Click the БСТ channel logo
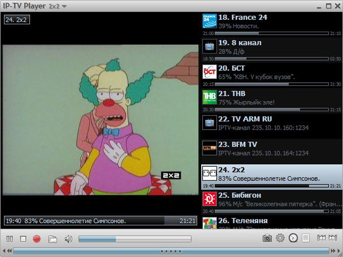Image resolution: width=343 pixels, height=257 pixels. click(x=209, y=72)
